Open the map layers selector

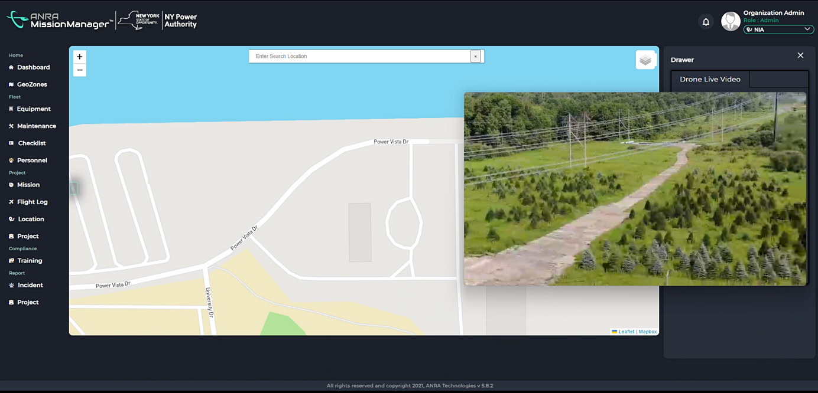645,60
